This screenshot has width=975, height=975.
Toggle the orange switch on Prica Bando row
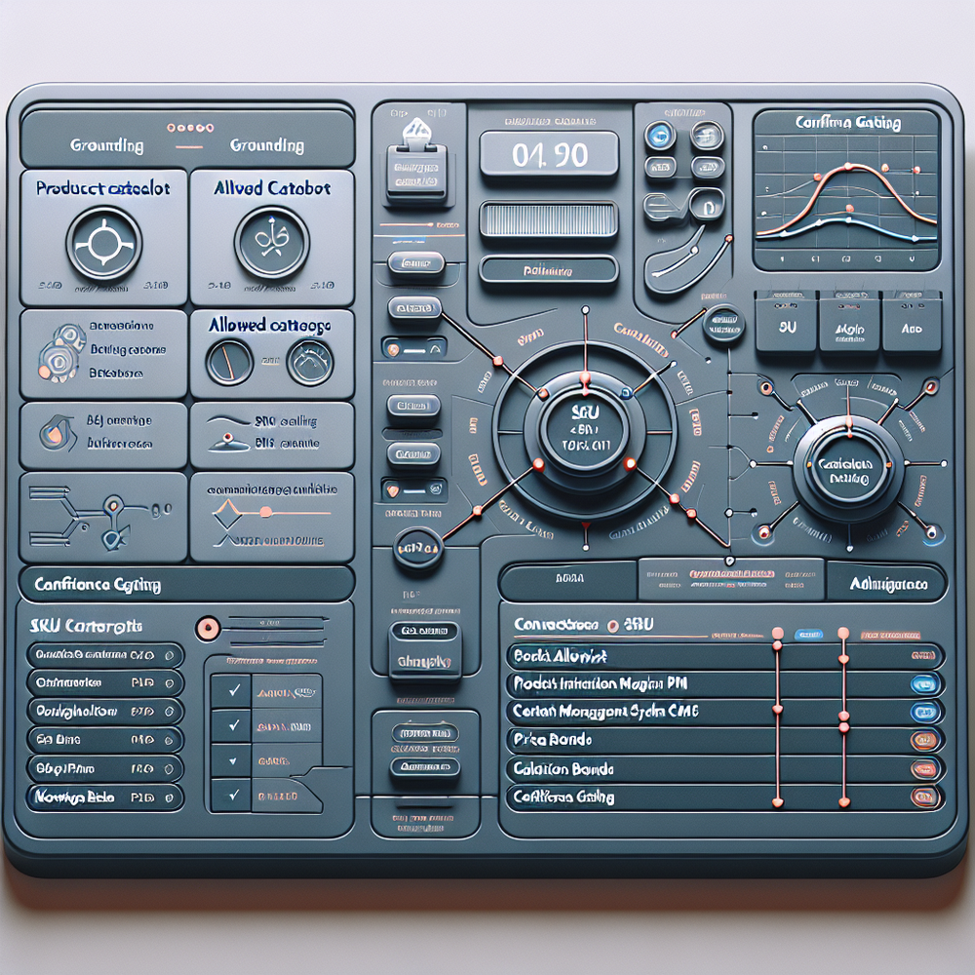point(924,741)
